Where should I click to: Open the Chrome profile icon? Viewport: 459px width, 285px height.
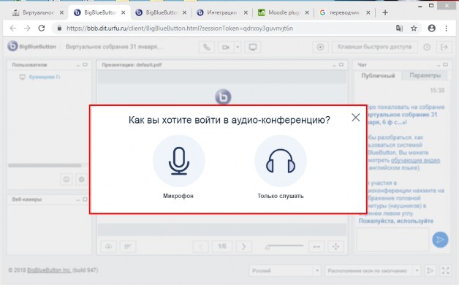432,28
